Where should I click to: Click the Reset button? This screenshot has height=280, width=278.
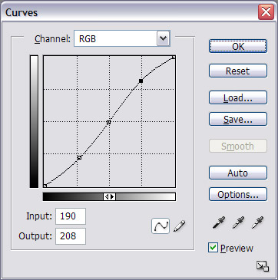238,71
